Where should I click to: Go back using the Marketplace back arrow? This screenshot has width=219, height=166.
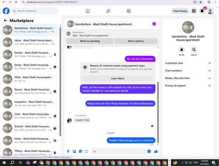pyautogui.click(x=6, y=21)
